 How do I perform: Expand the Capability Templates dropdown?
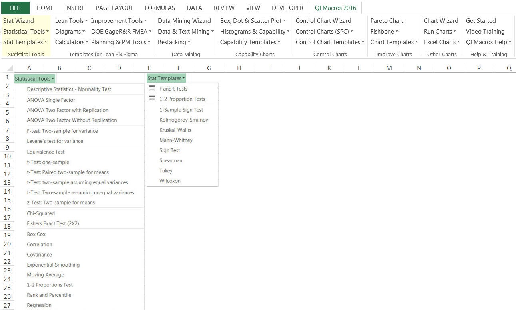click(x=250, y=42)
